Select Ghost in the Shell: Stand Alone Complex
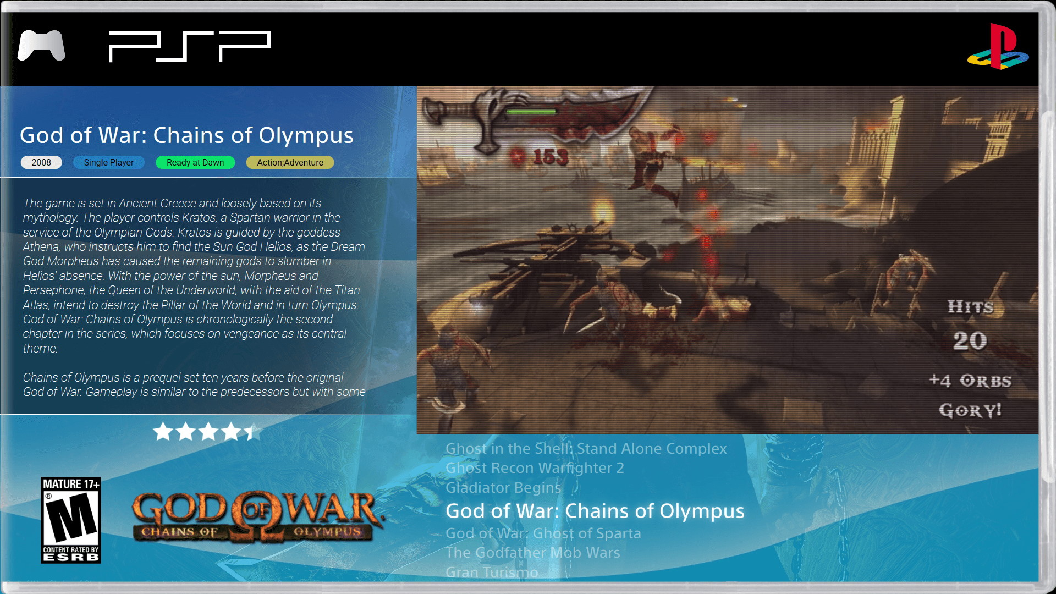Image resolution: width=1056 pixels, height=594 pixels. pyautogui.click(x=586, y=448)
